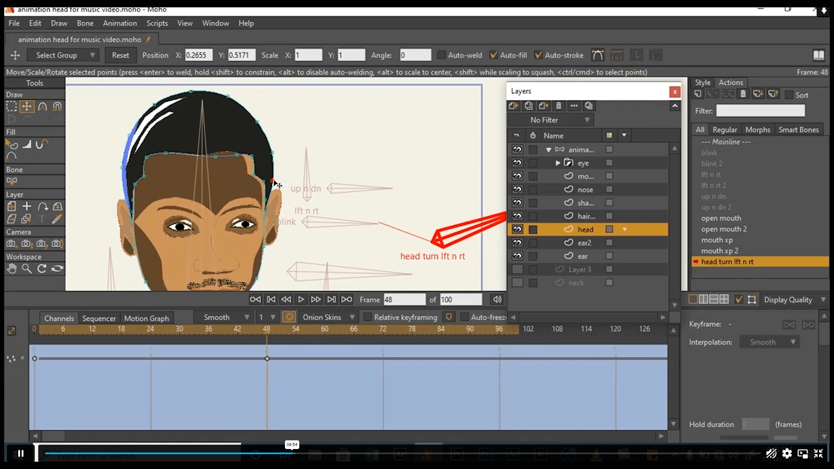Screen dimensions: 834x469
Task: Click the Add Layer icon in Layers panel
Action: point(514,106)
